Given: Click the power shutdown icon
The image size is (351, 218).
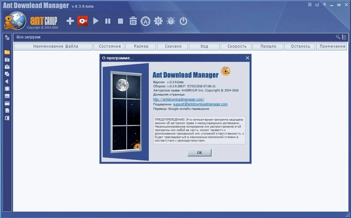Looking at the screenshot, I should coord(183,21).
